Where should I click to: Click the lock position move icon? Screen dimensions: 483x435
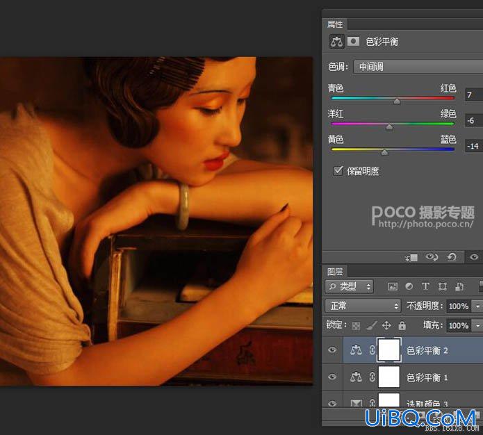(x=386, y=325)
